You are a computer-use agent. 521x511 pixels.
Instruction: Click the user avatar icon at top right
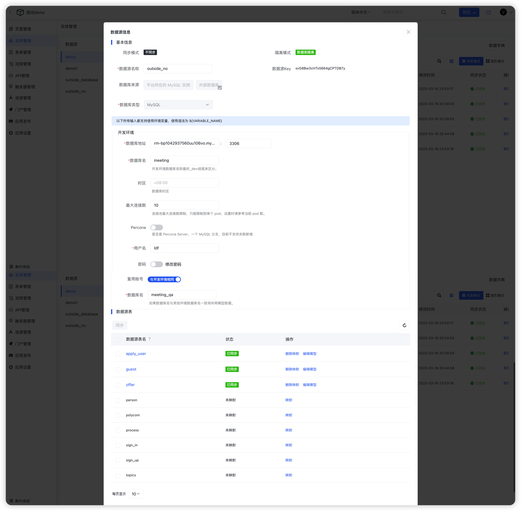[x=503, y=12]
